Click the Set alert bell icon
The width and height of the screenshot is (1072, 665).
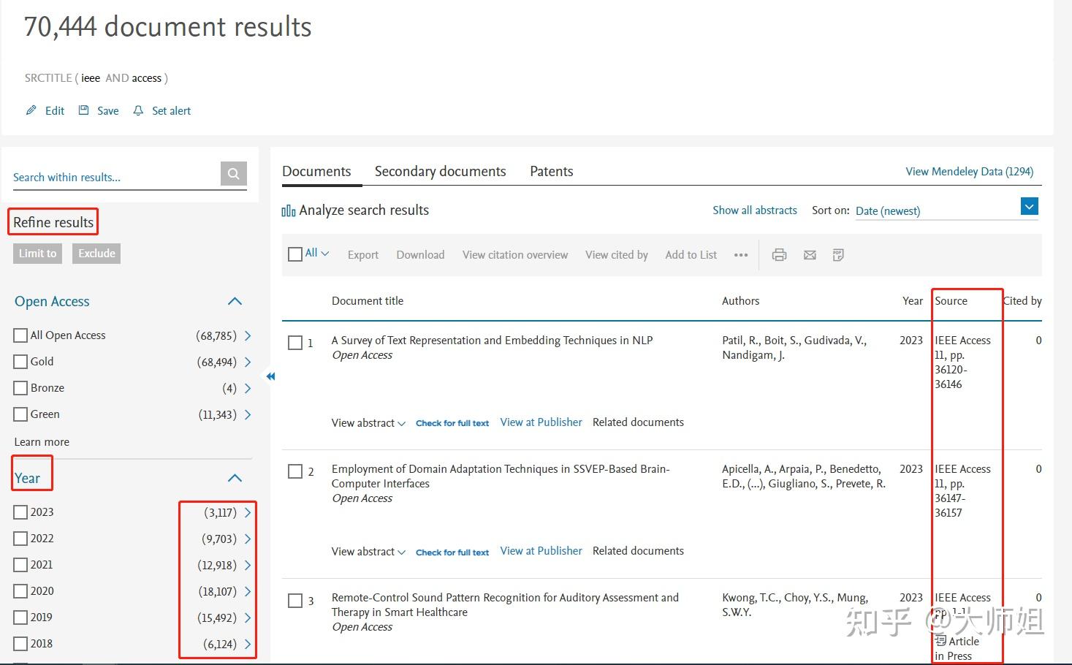138,111
